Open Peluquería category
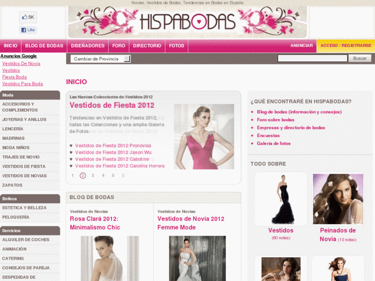Viewport: 375px width, 281px height. click(30, 217)
